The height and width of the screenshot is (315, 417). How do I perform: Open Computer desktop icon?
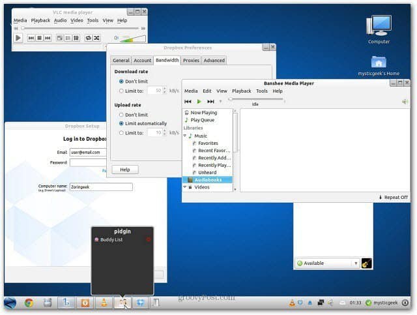tap(379, 29)
